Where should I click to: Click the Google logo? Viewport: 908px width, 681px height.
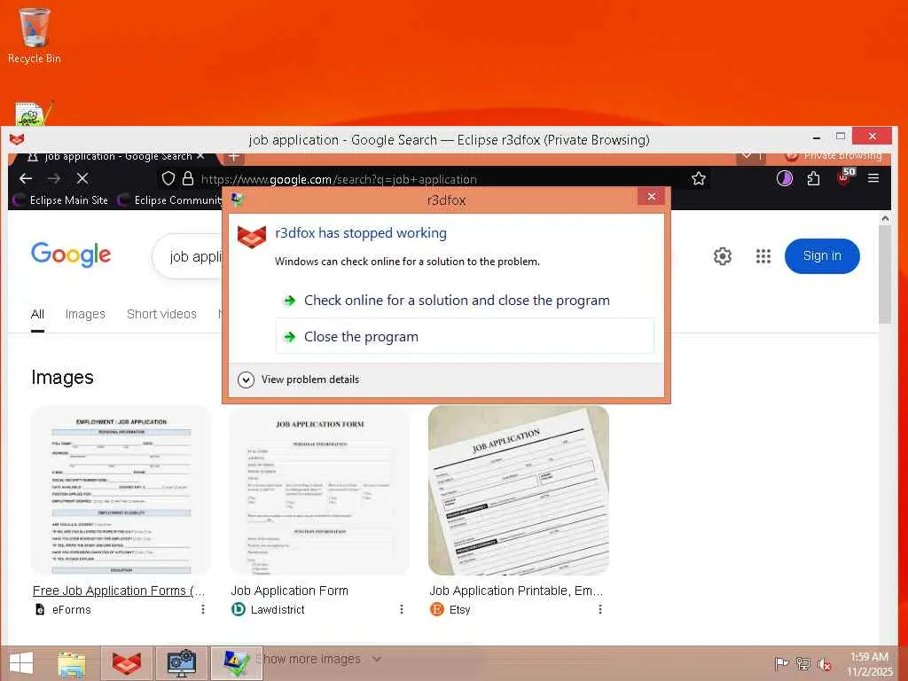click(x=71, y=254)
